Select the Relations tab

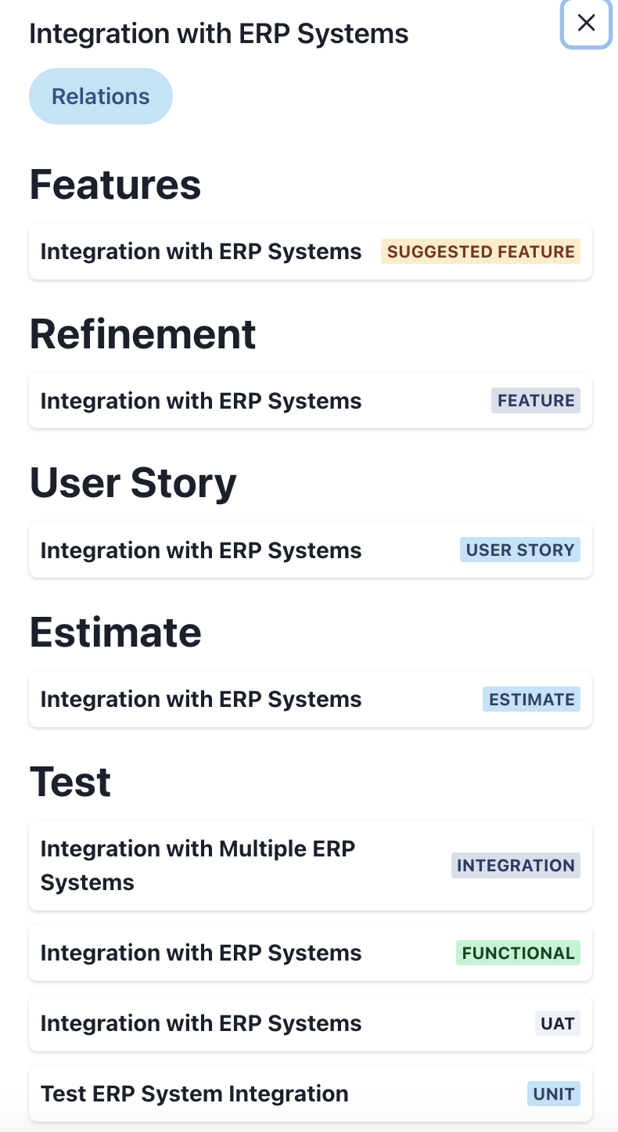click(100, 96)
